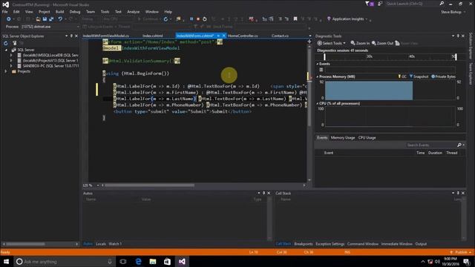Collapse the Process Memory (MB) section
475x267 pixels.
(318, 76)
